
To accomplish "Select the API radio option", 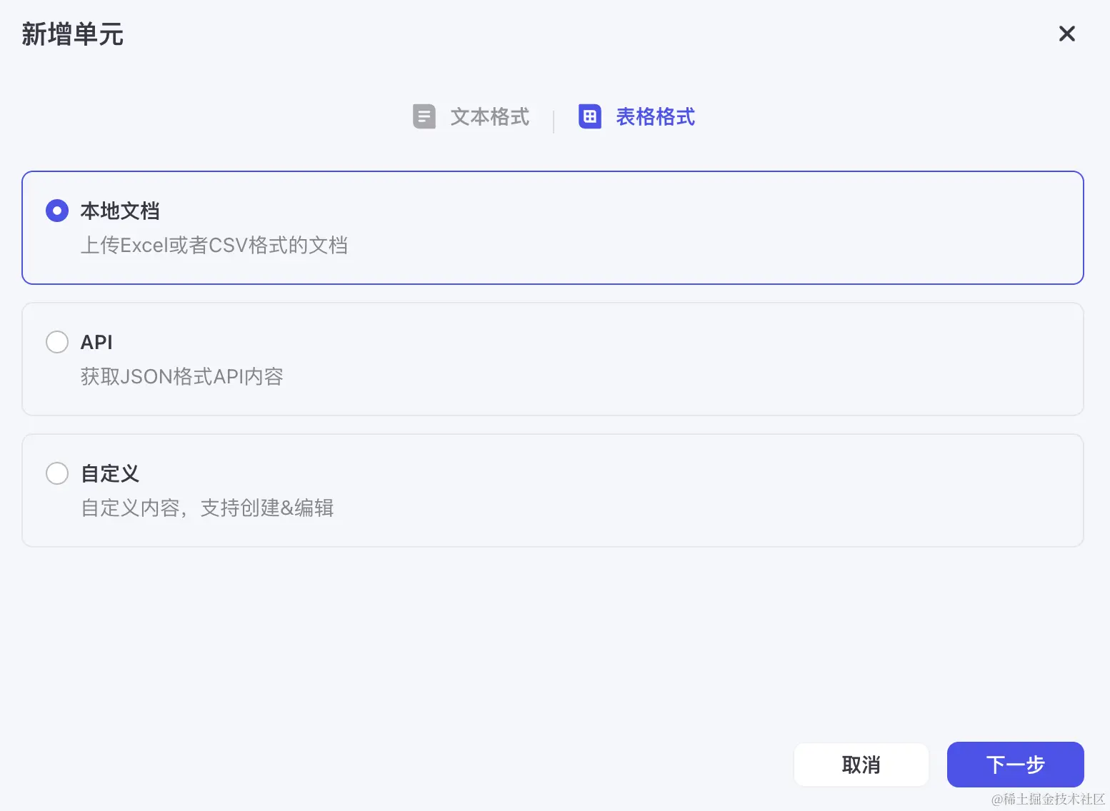I will click(x=57, y=342).
